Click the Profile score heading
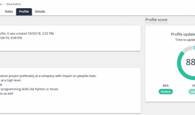195x115 pixels. pos(156,20)
